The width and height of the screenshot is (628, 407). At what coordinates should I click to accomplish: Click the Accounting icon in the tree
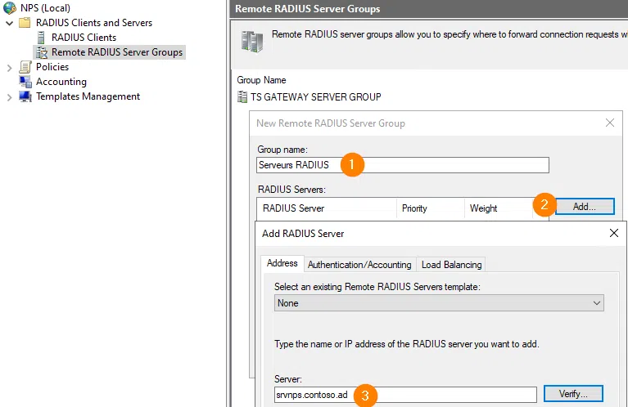click(25, 82)
